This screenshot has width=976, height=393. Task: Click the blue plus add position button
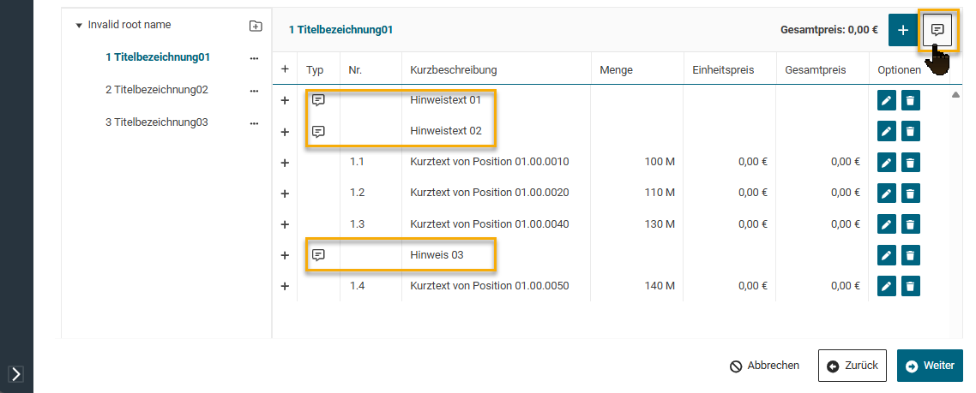click(902, 30)
